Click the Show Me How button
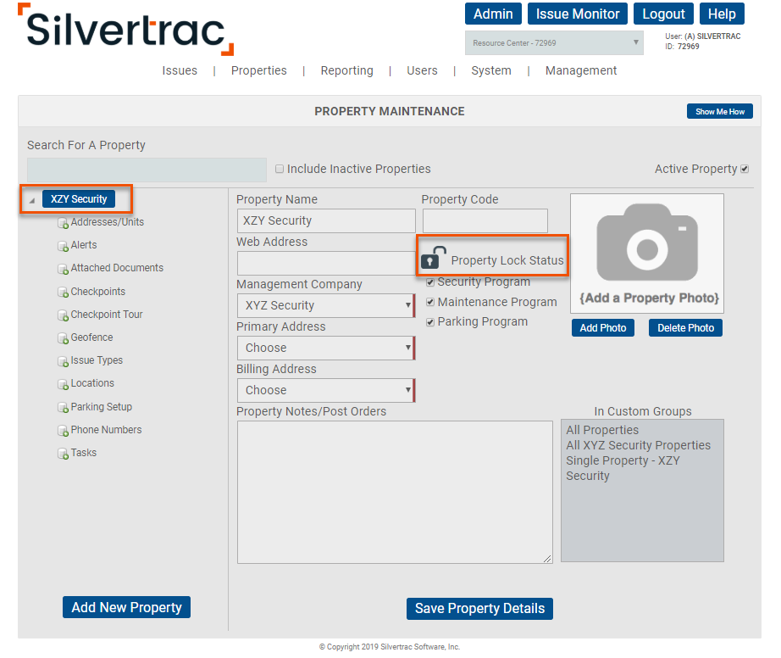The image size is (781, 658). tap(720, 112)
